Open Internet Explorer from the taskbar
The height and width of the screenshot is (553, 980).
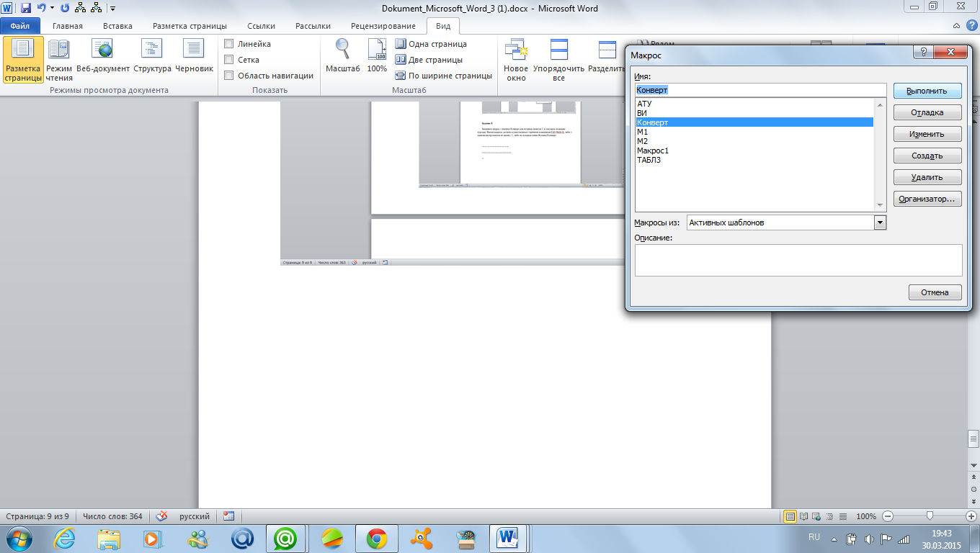[65, 538]
